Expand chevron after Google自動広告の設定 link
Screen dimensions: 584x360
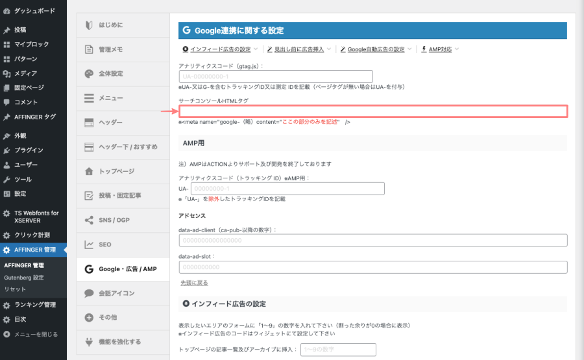[409, 49]
